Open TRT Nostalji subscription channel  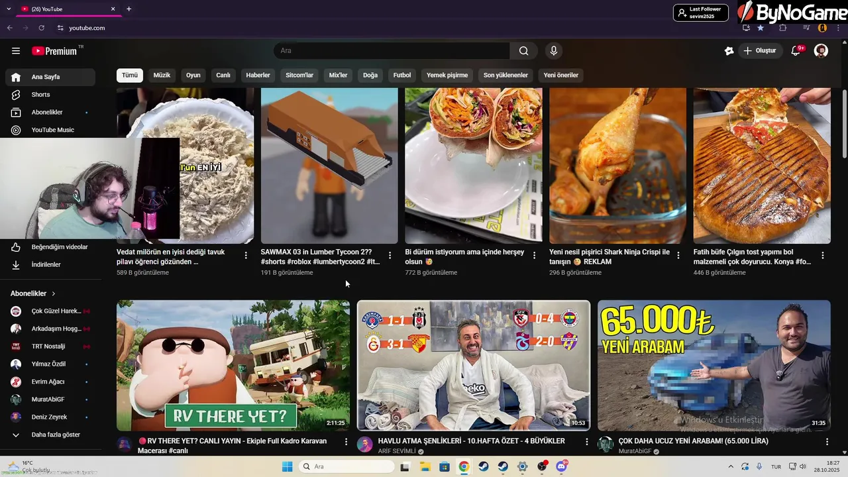(x=50, y=346)
